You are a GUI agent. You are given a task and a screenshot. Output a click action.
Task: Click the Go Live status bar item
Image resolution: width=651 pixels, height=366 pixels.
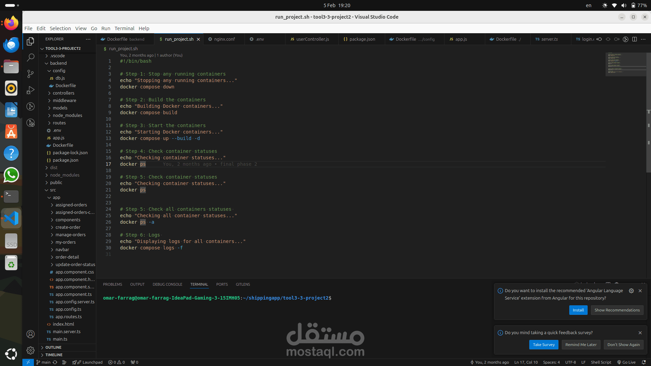tap(626, 362)
